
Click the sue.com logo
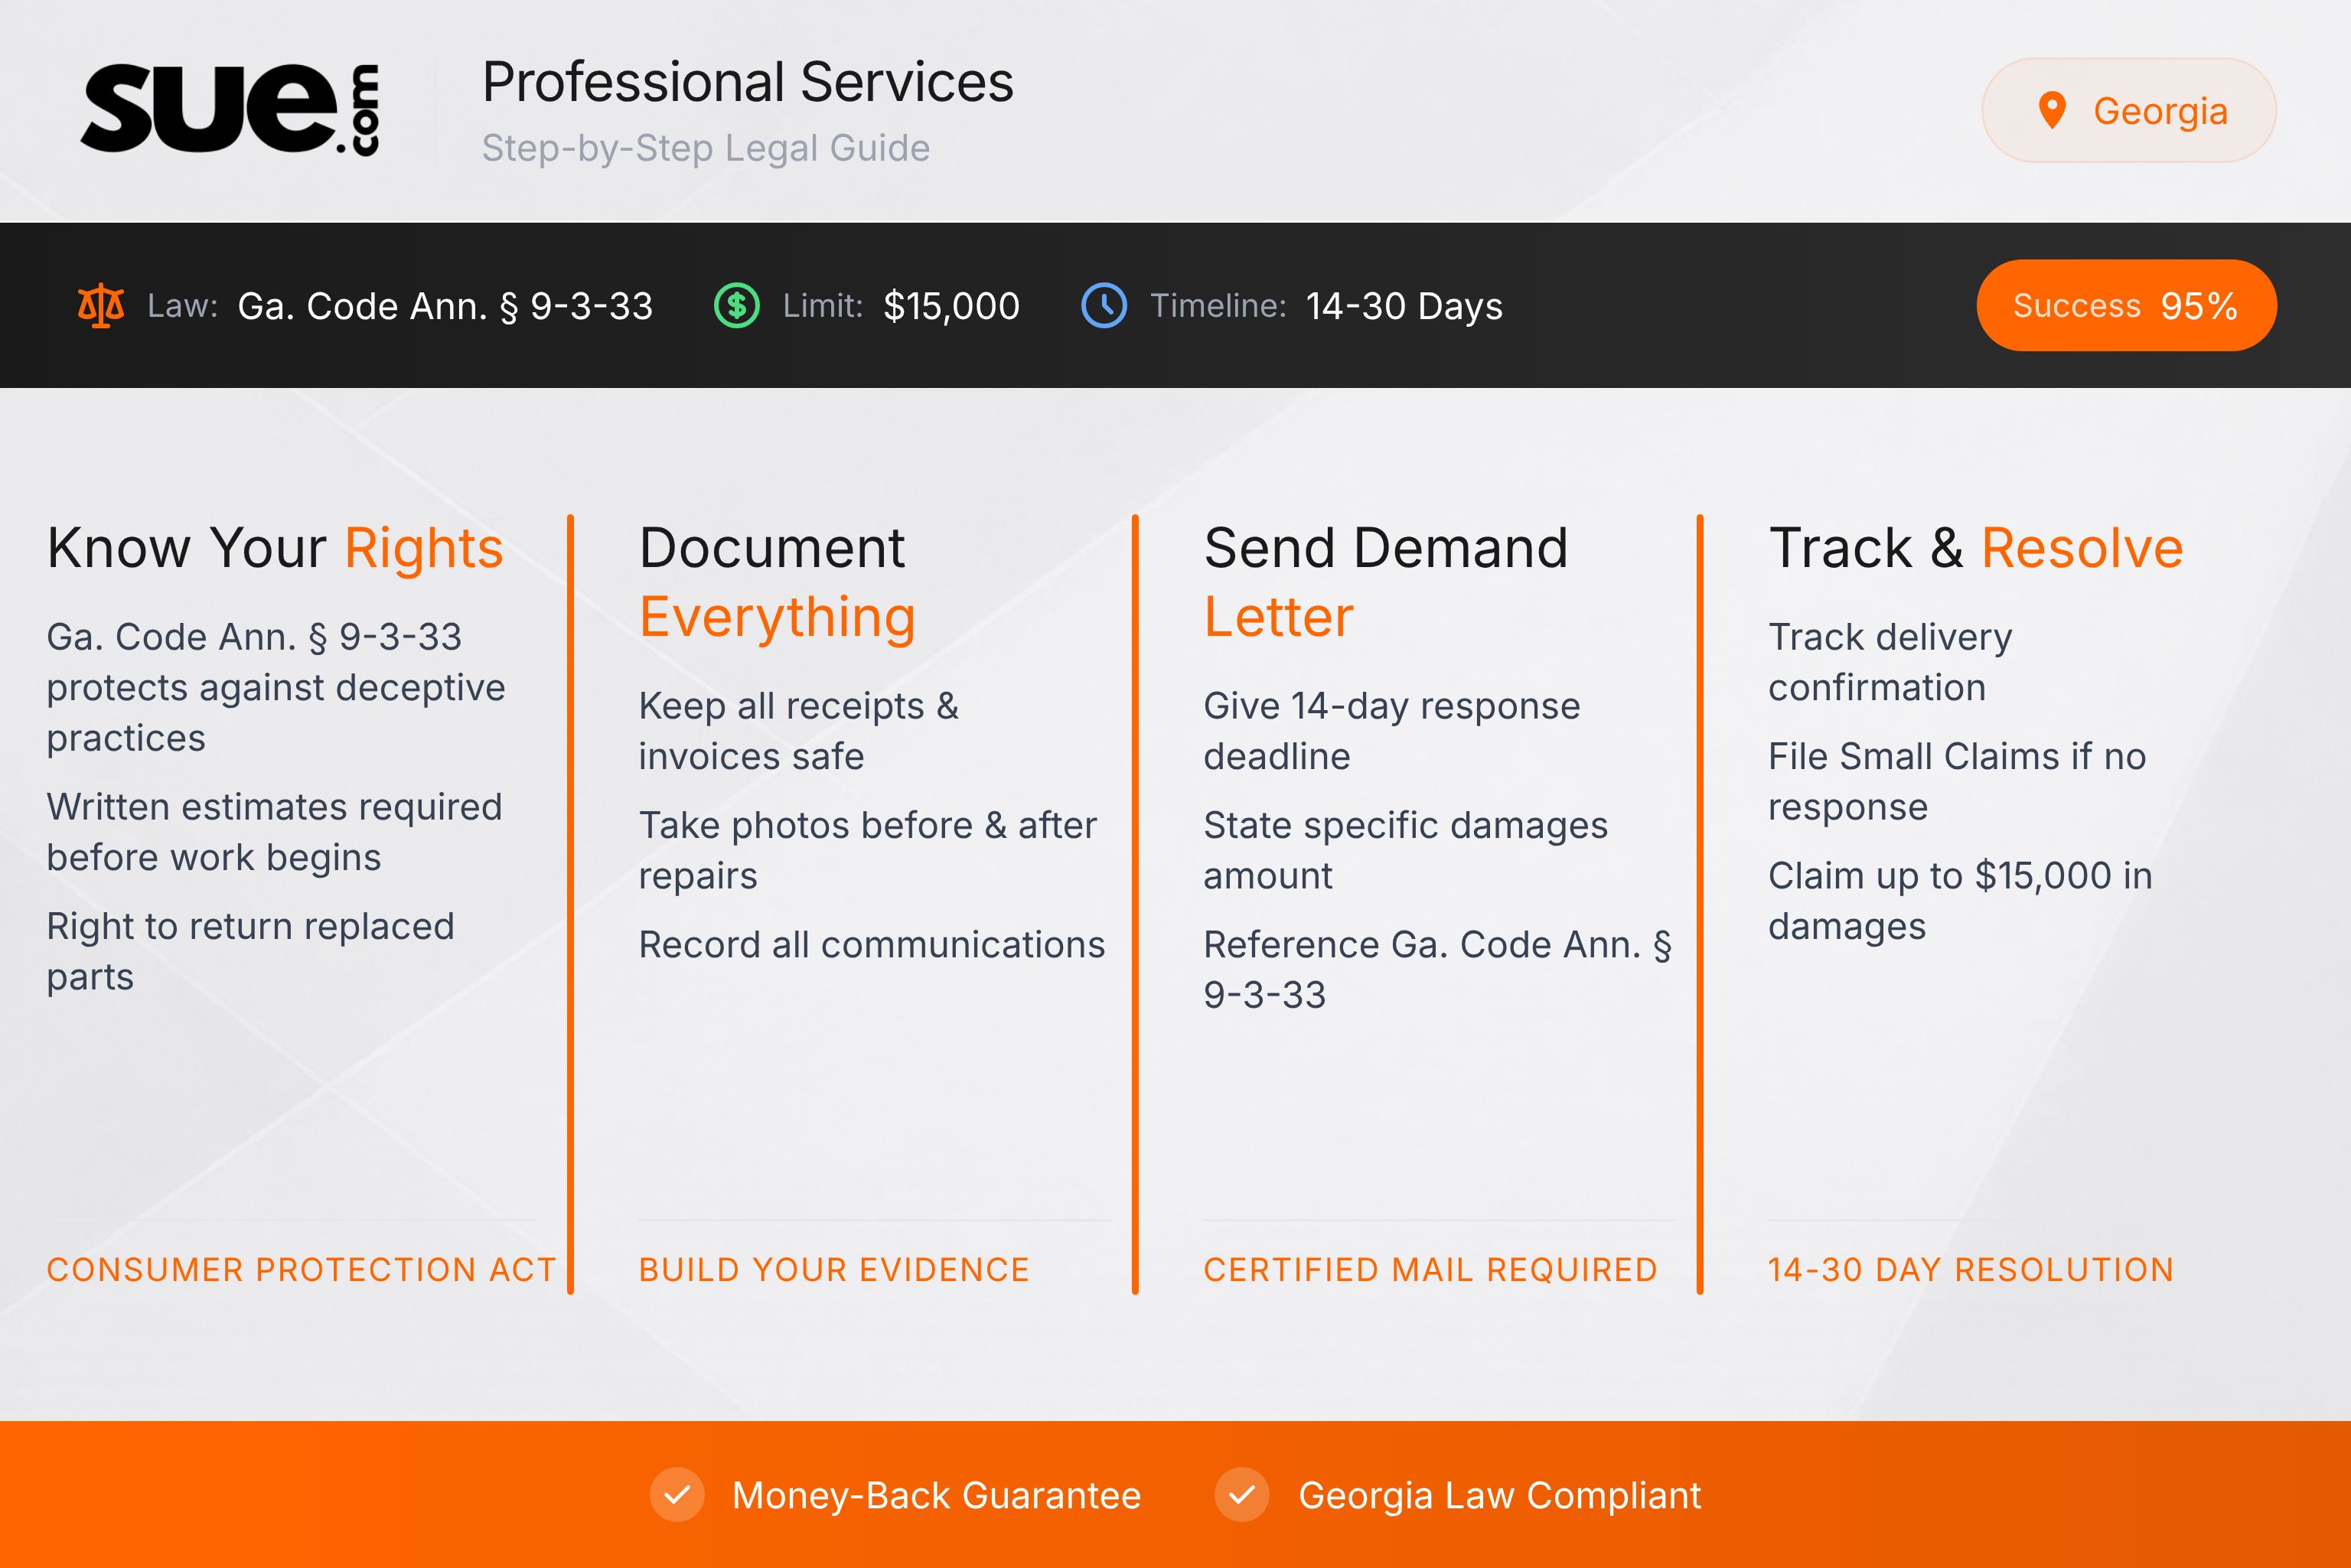(230, 110)
